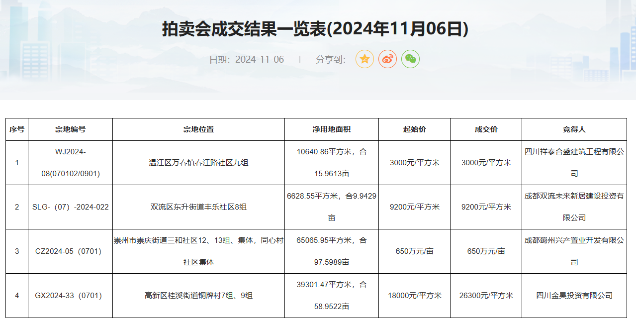Select parcel number CZ2024-05 (0701) cell
The width and height of the screenshot is (636, 324).
69,251
